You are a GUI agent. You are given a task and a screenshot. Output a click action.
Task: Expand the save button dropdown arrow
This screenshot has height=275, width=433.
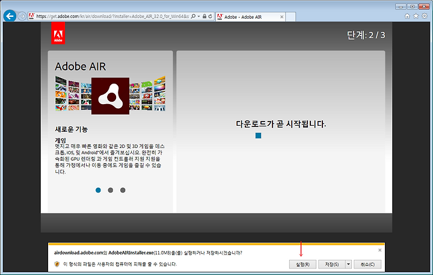348,265
